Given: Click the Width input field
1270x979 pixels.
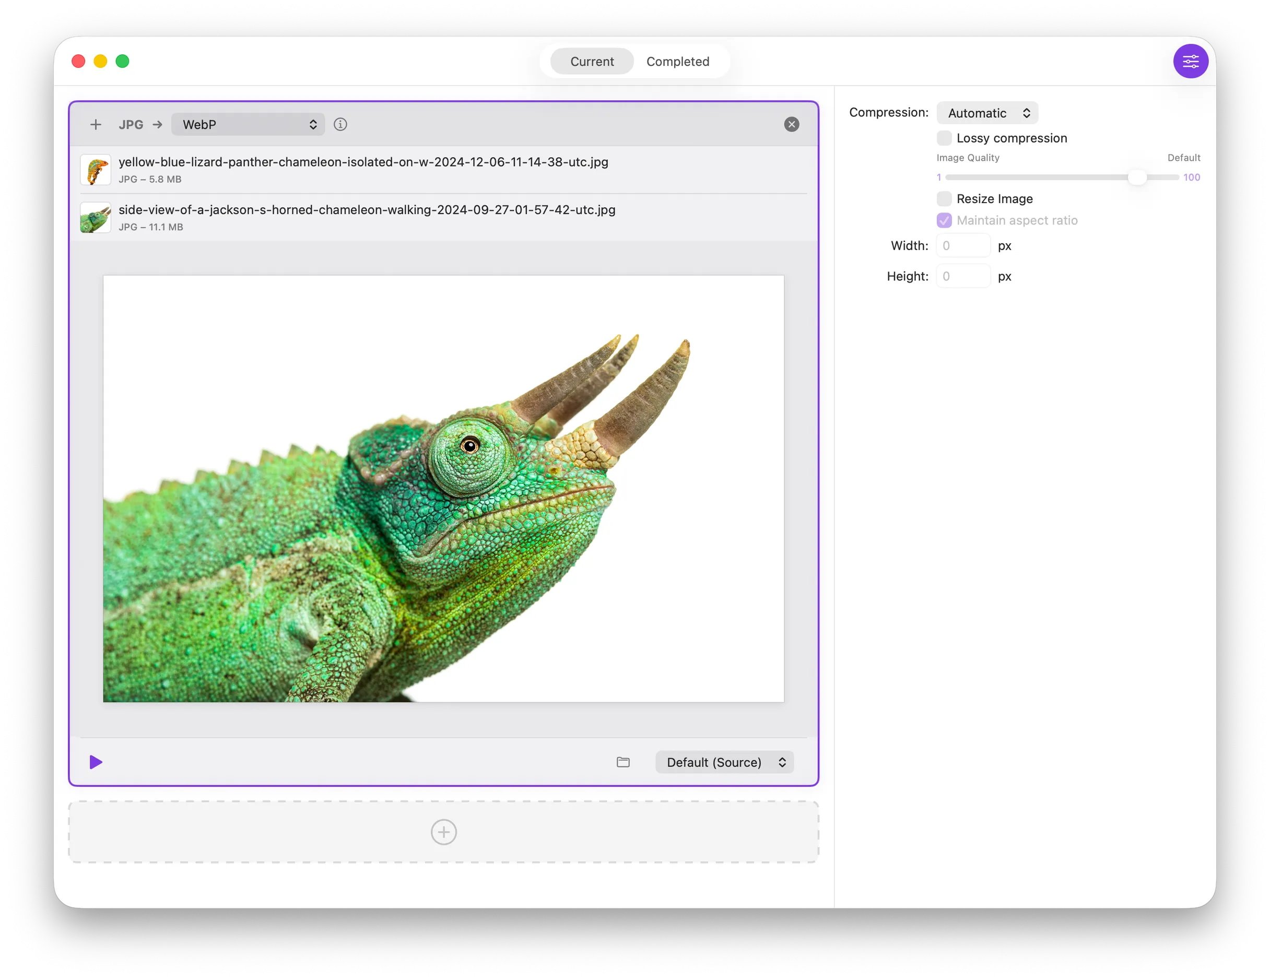Looking at the screenshot, I should [x=963, y=245].
